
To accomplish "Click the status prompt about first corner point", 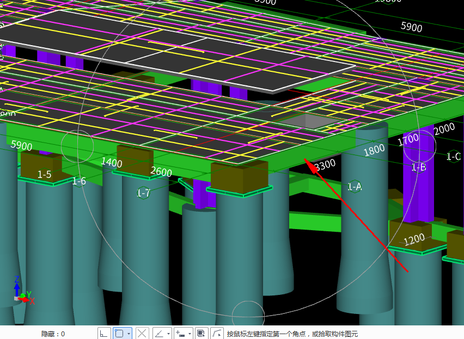I will [x=292, y=334].
